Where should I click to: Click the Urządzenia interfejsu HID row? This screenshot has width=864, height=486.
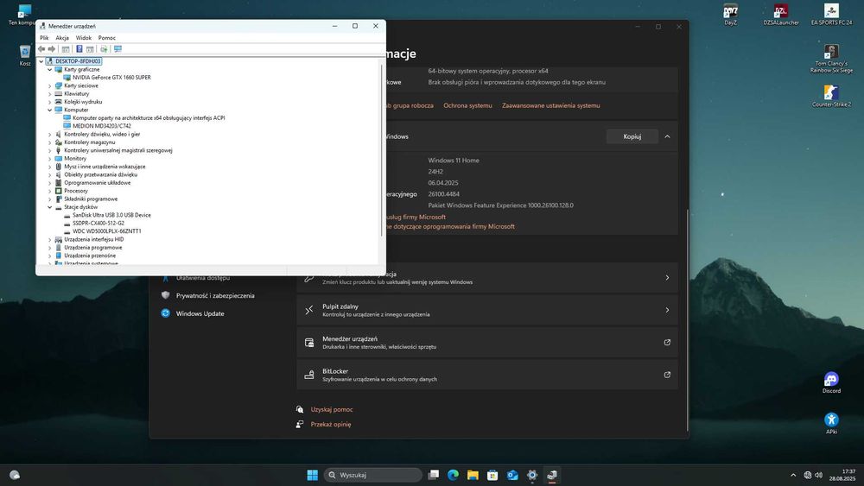[x=93, y=239]
